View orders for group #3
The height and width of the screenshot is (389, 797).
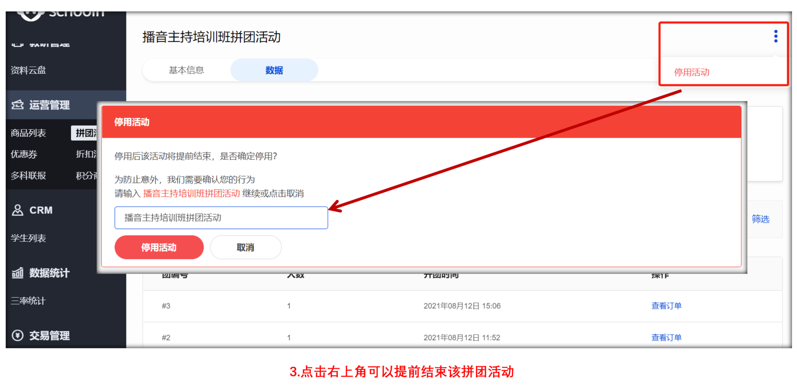click(x=666, y=306)
